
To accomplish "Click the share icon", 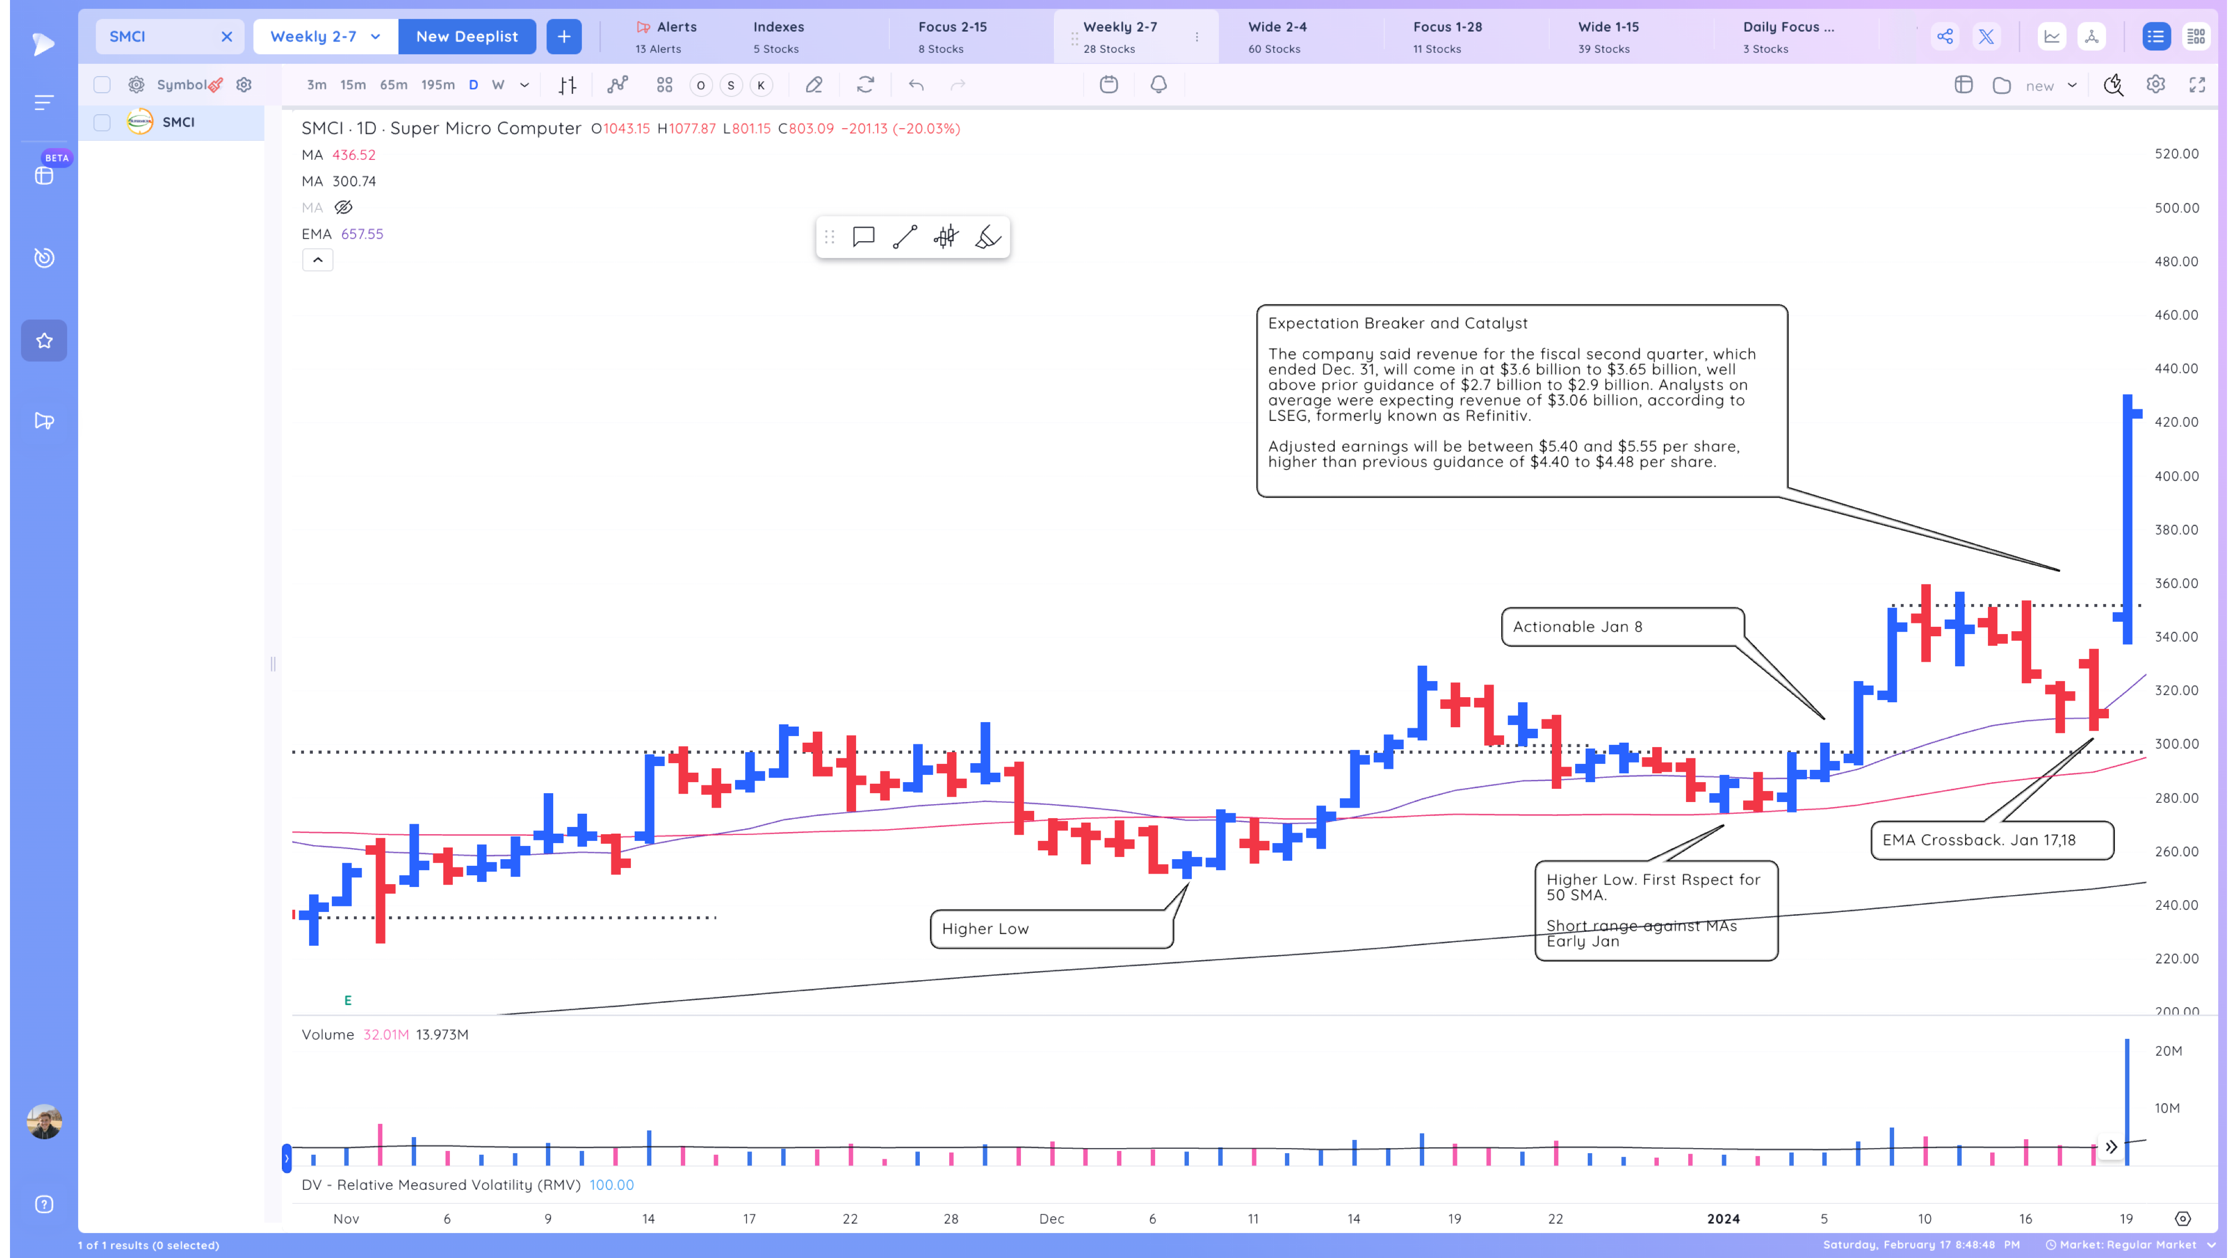I will (x=1945, y=37).
